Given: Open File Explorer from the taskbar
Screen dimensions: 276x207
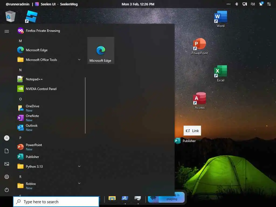Looking at the screenshot, I should click(112, 199).
